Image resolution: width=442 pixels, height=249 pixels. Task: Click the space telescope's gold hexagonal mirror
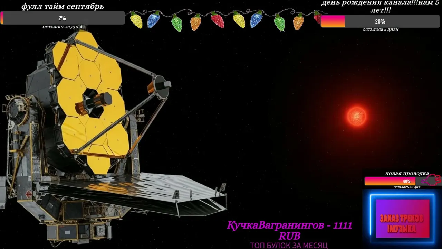pos(91,102)
